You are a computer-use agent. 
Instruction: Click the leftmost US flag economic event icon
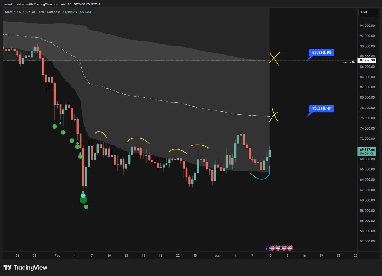272,248
